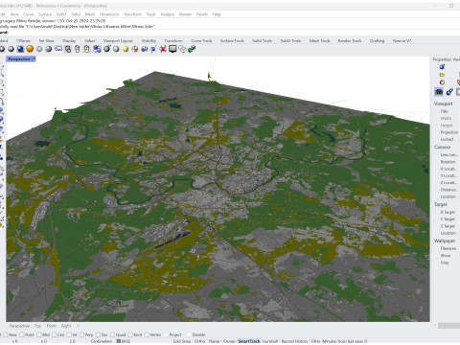This screenshot has width=460, height=345.
Task: Switch to the Front viewport tab
Action: point(51,326)
